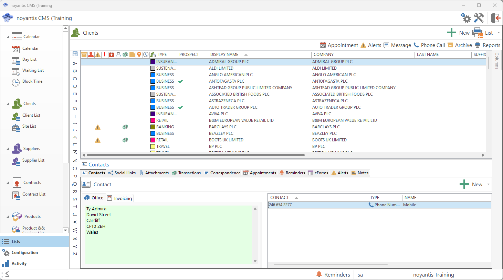The height and width of the screenshot is (280, 503).
Task: Click the pink Retail swatch for Boots UK
Action: 153,140
